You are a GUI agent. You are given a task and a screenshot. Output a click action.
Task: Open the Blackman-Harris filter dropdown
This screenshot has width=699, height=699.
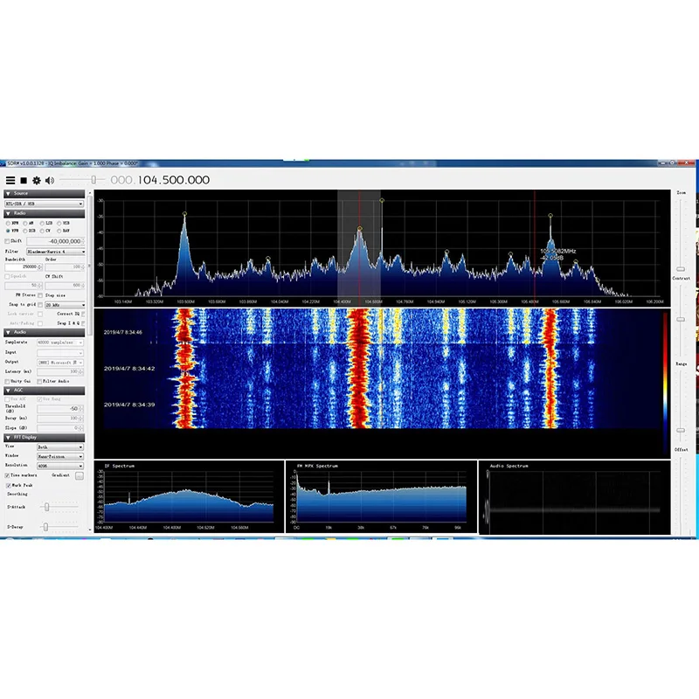pos(56,252)
